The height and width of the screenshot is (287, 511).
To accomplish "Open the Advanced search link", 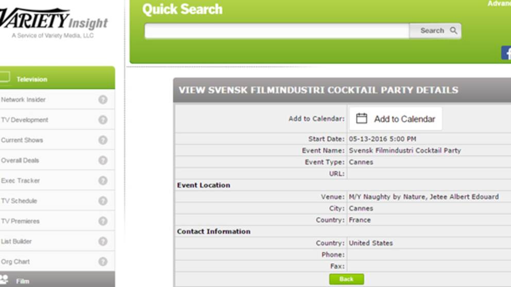I will pos(499,3).
